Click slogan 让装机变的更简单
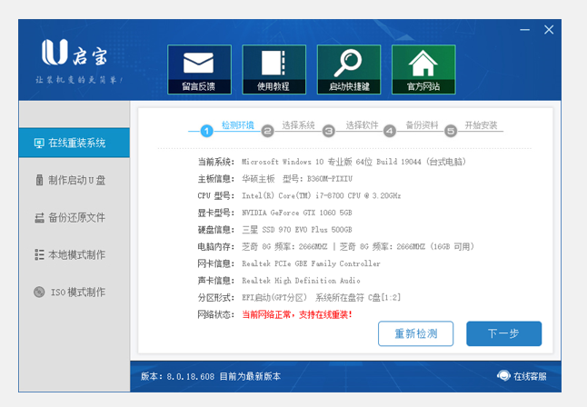Viewport: 587px width, 407px height. tap(79, 80)
